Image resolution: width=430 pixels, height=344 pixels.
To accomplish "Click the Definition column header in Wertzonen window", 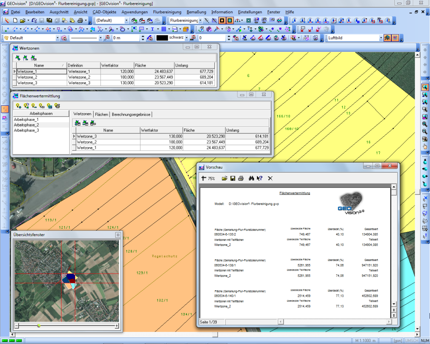I will point(84,65).
